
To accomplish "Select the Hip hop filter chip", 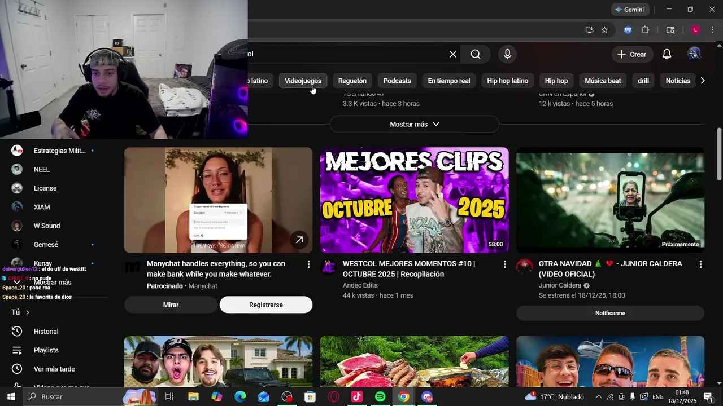I will pyautogui.click(x=556, y=81).
